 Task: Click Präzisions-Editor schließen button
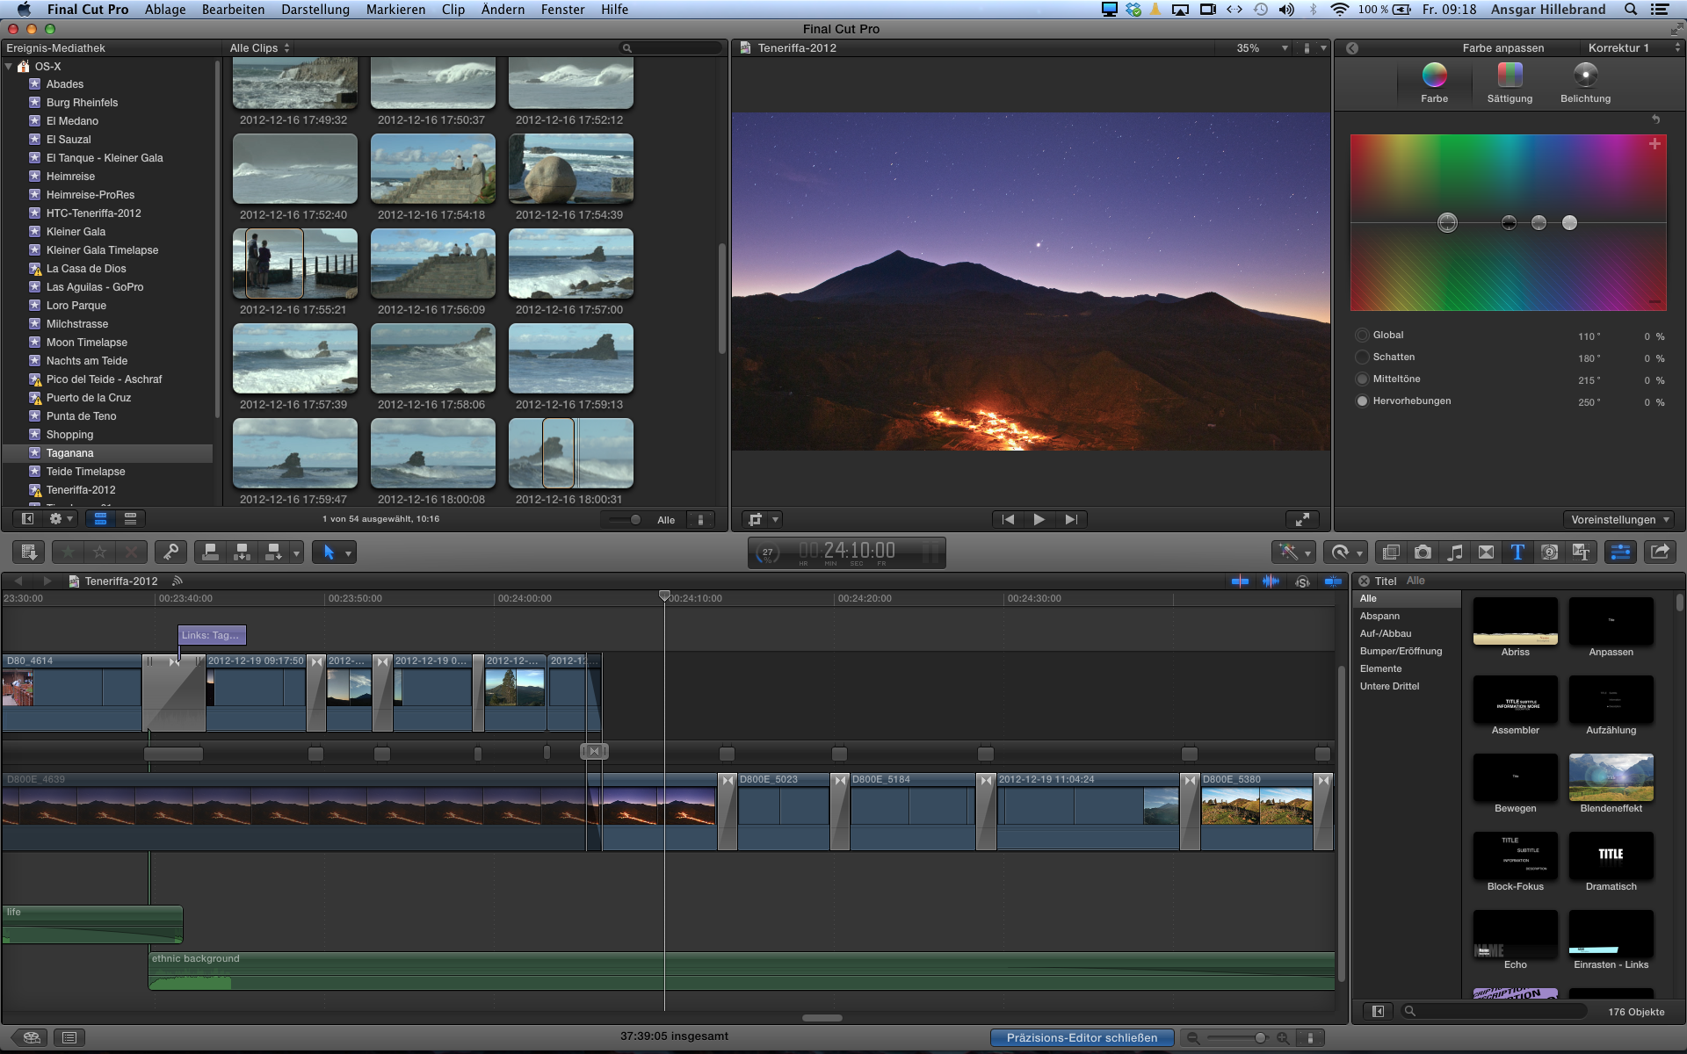1082,1037
